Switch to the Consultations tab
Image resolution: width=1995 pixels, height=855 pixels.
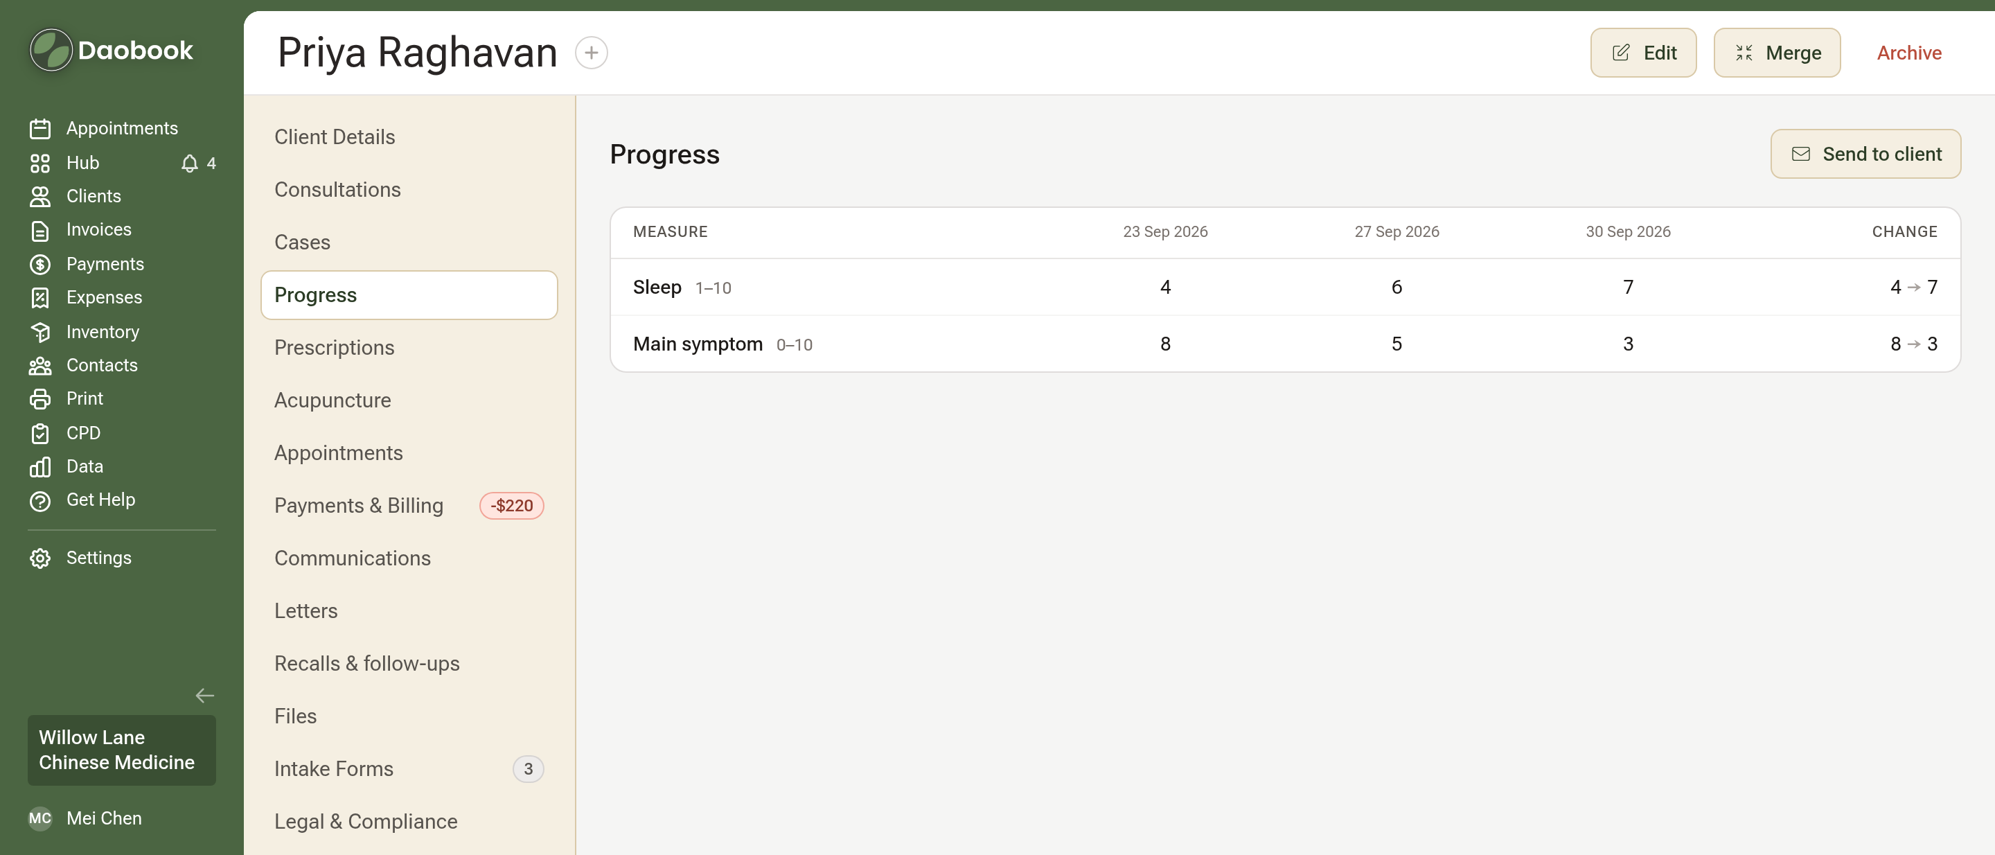pyautogui.click(x=409, y=190)
